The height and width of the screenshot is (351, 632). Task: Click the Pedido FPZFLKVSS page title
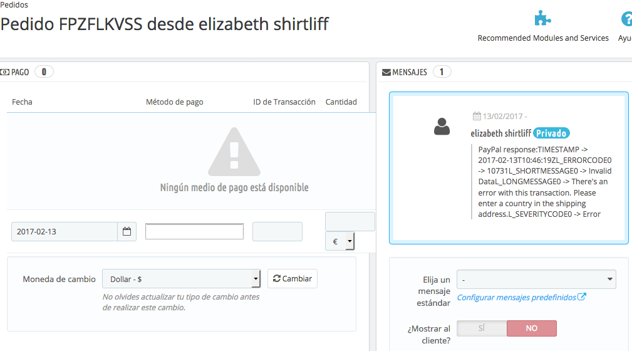tap(165, 24)
